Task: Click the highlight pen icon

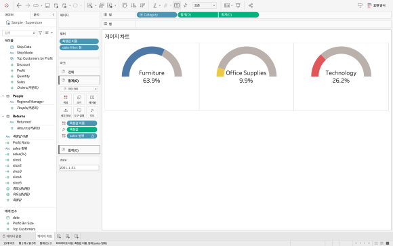Action: pos(155,5)
